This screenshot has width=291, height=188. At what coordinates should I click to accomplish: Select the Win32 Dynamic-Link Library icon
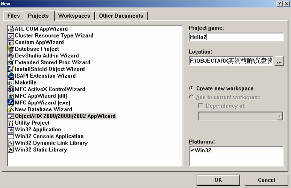(x=11, y=143)
